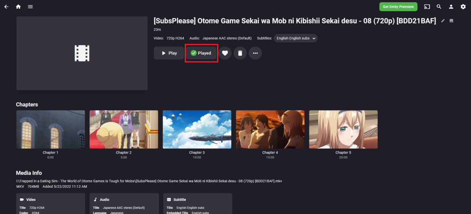
Task: Open server settings gear
Action: (463, 7)
